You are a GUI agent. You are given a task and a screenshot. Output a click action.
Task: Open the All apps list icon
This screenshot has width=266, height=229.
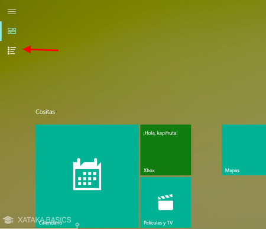12,50
